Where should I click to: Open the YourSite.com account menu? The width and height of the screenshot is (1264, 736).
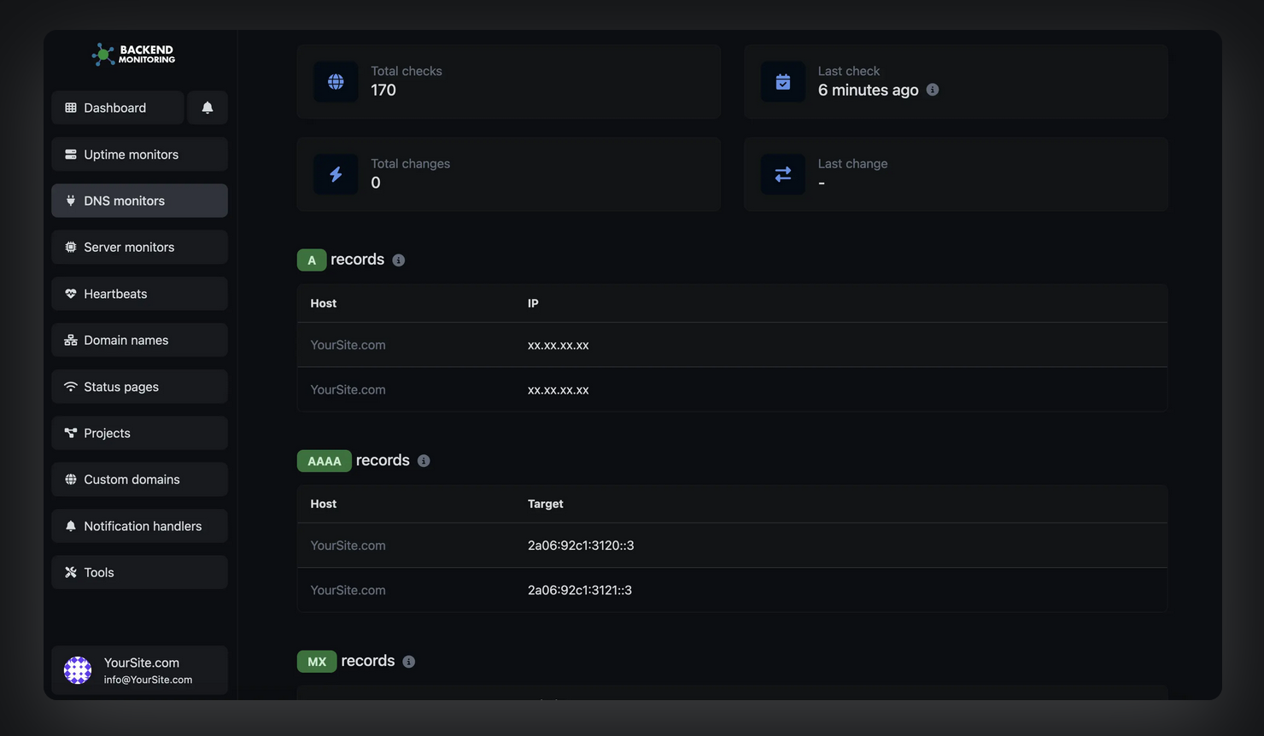[x=139, y=670]
